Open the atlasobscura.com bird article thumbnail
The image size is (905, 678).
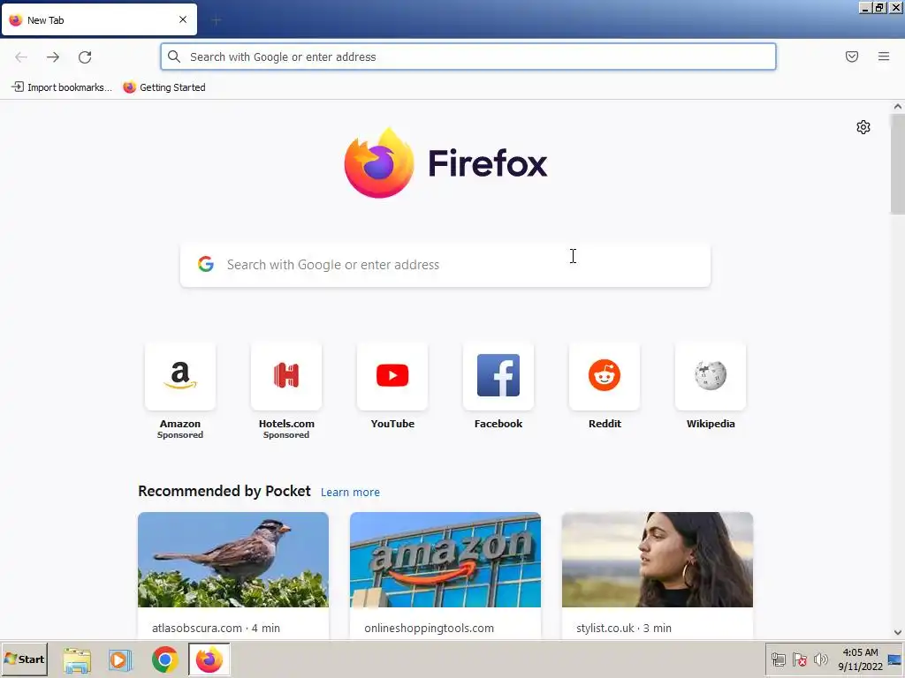[x=233, y=559]
